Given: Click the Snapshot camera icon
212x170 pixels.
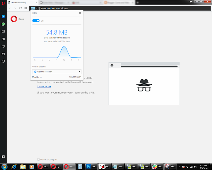Looking at the screenshot, I should (x=3, y=31).
